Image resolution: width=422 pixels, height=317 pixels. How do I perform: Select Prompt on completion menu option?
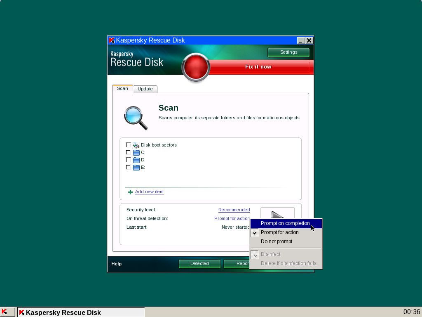(286, 223)
